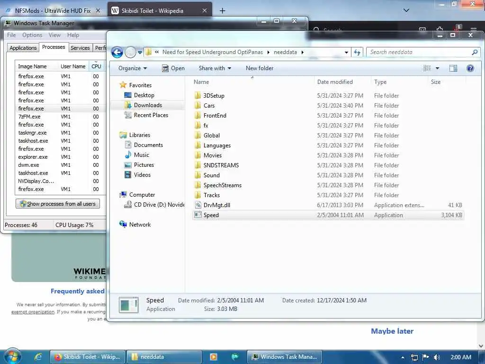Select the SNDSTREAMS folder icon
The width and height of the screenshot is (485, 364).
(x=198, y=165)
